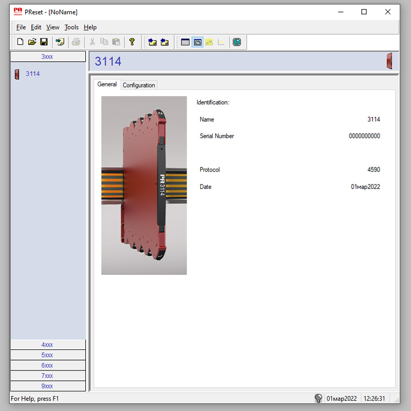Save the configuration with the floppy disk icon
This screenshot has height=411, width=411.
44,42
